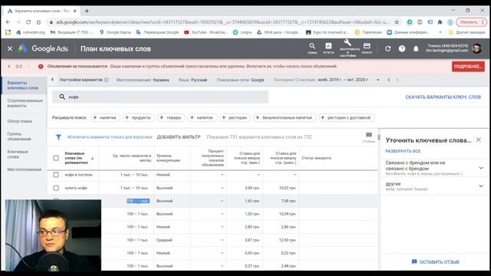Open the ad groups sidebar item
This screenshot has width=491, height=276.
tap(19, 136)
